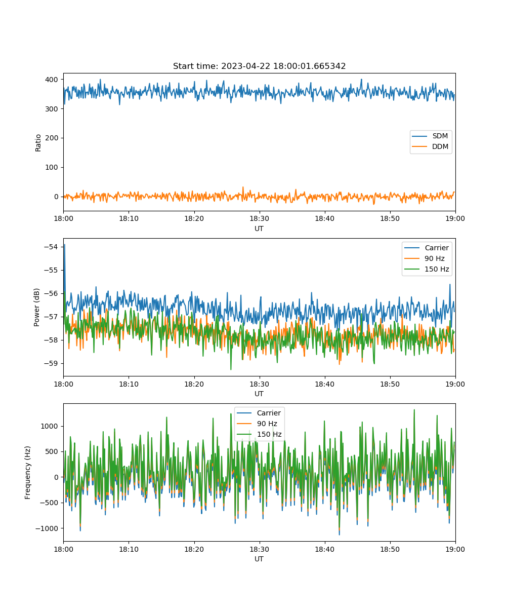This screenshot has height=608, width=506.
Task: Click the 400 tick on Ratio axis
Action: coord(53,80)
